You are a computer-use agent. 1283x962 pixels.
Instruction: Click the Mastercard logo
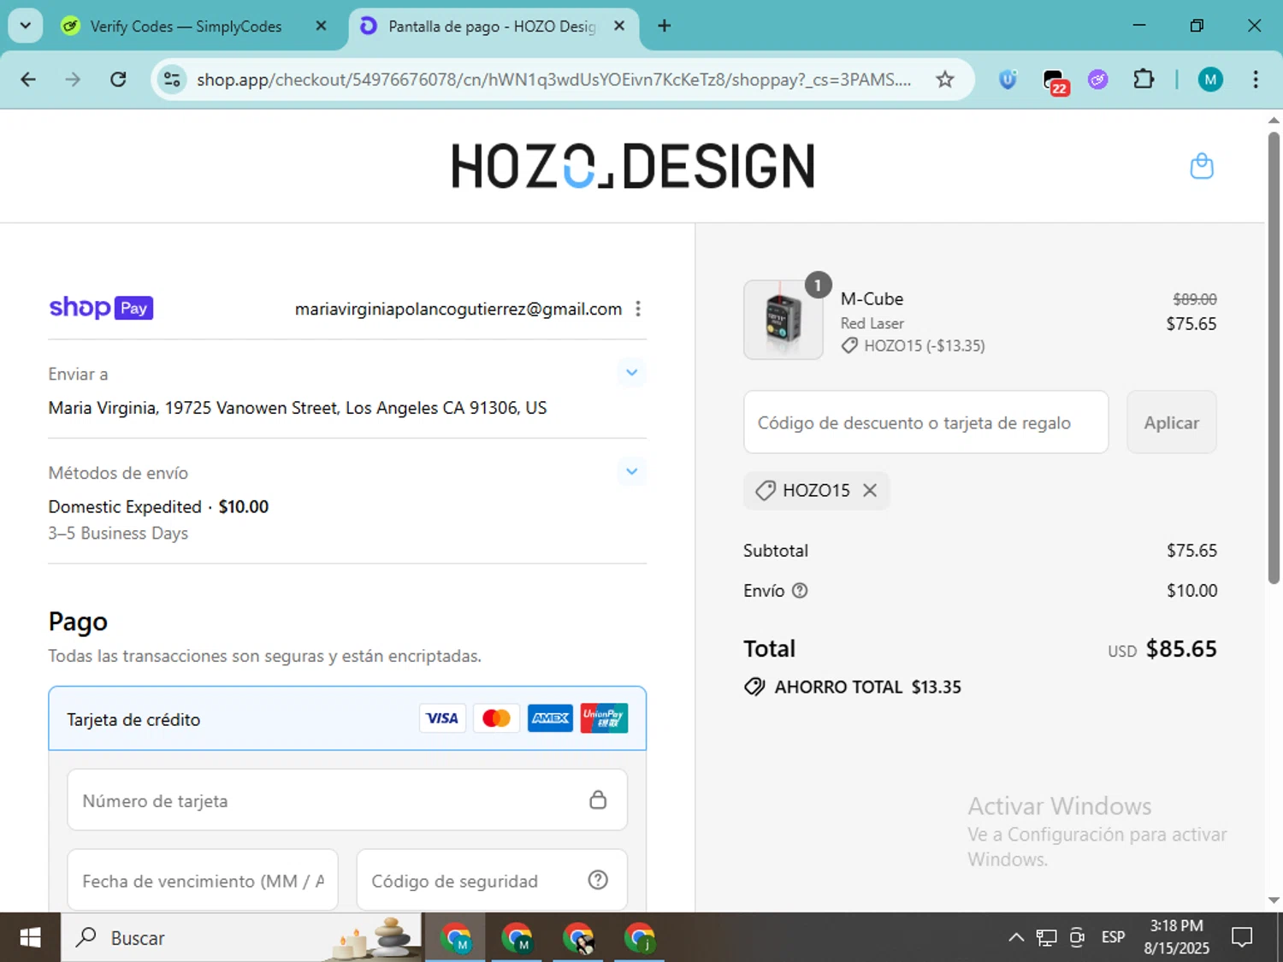[x=496, y=718]
